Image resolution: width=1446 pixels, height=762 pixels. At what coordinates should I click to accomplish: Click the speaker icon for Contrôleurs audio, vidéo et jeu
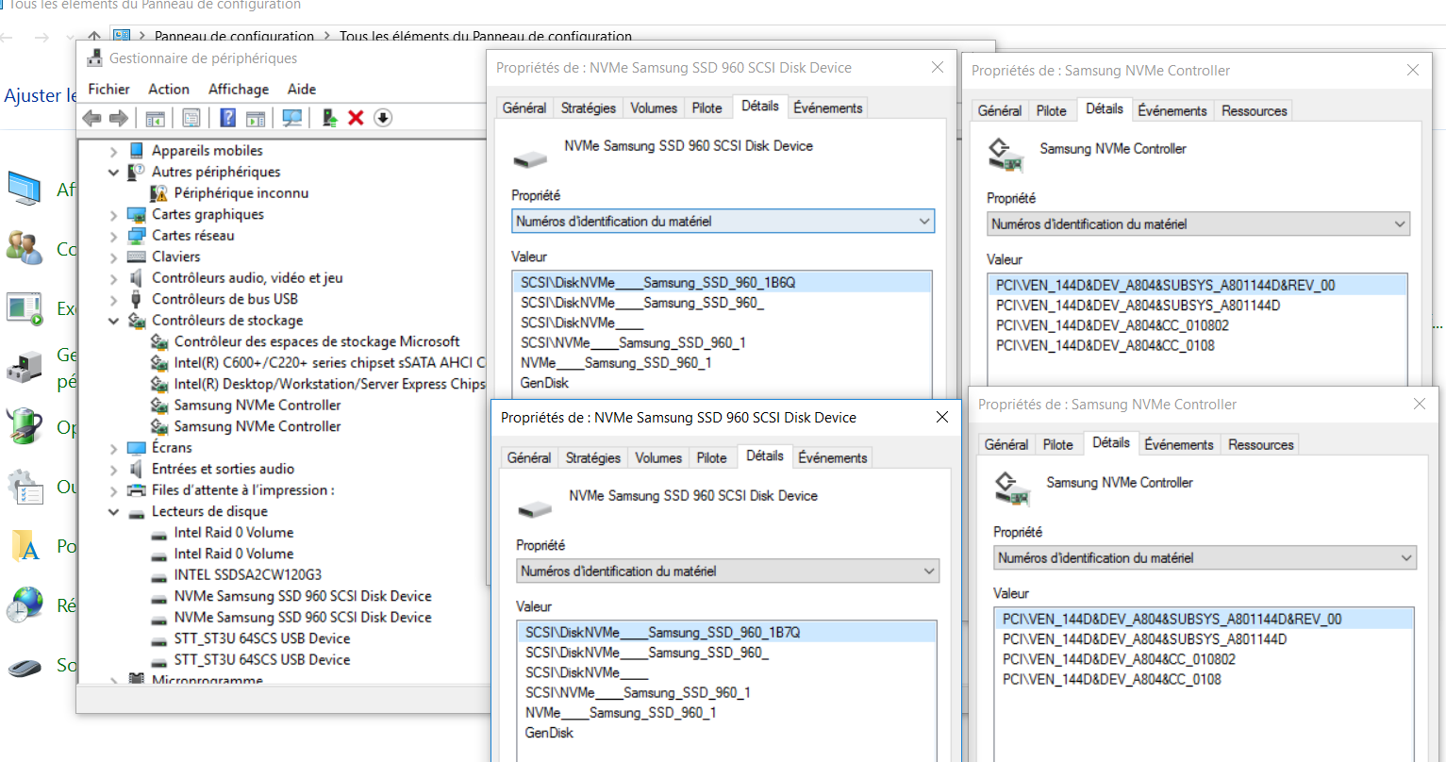137,278
